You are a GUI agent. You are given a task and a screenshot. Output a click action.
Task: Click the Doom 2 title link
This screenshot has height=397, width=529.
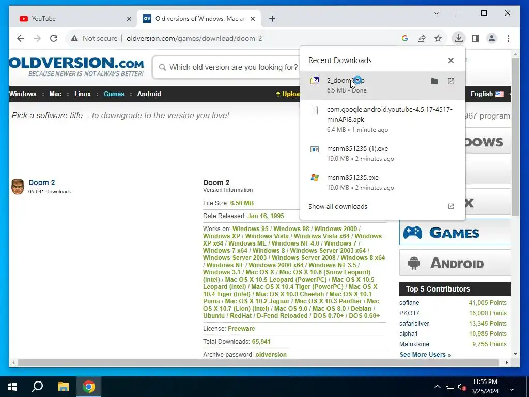click(41, 182)
